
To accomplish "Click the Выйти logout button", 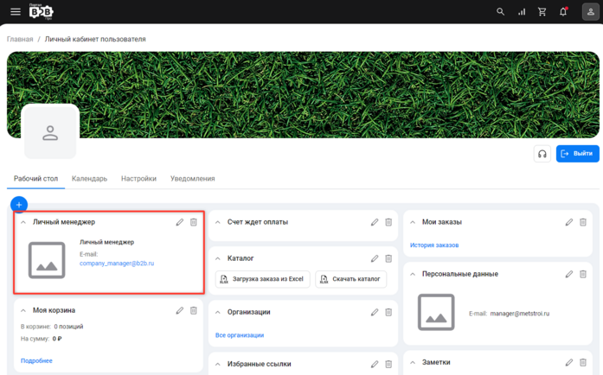I will (578, 154).
